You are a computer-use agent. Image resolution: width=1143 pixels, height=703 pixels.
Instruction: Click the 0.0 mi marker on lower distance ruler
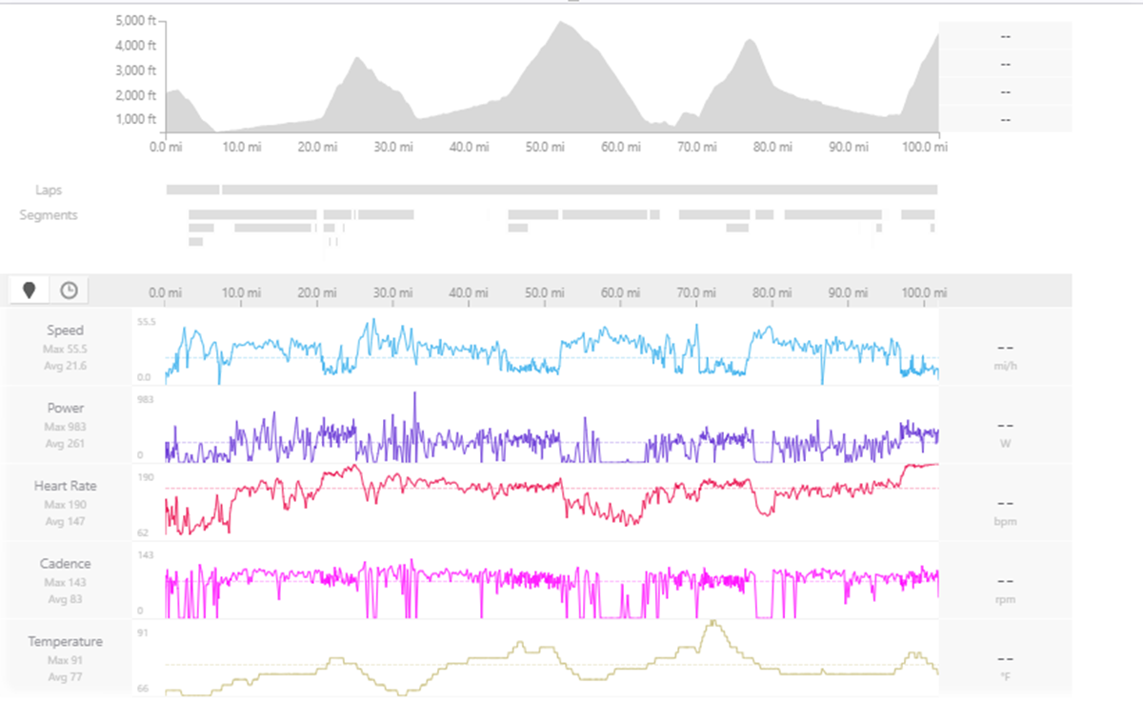[x=164, y=291]
